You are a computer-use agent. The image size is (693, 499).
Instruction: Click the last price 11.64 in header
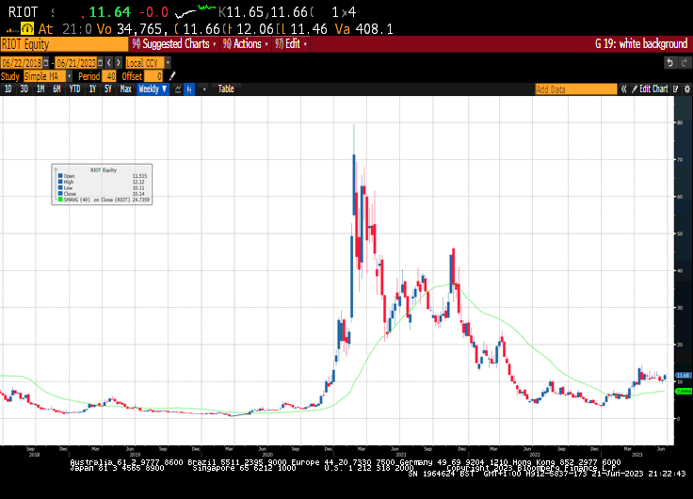(110, 12)
